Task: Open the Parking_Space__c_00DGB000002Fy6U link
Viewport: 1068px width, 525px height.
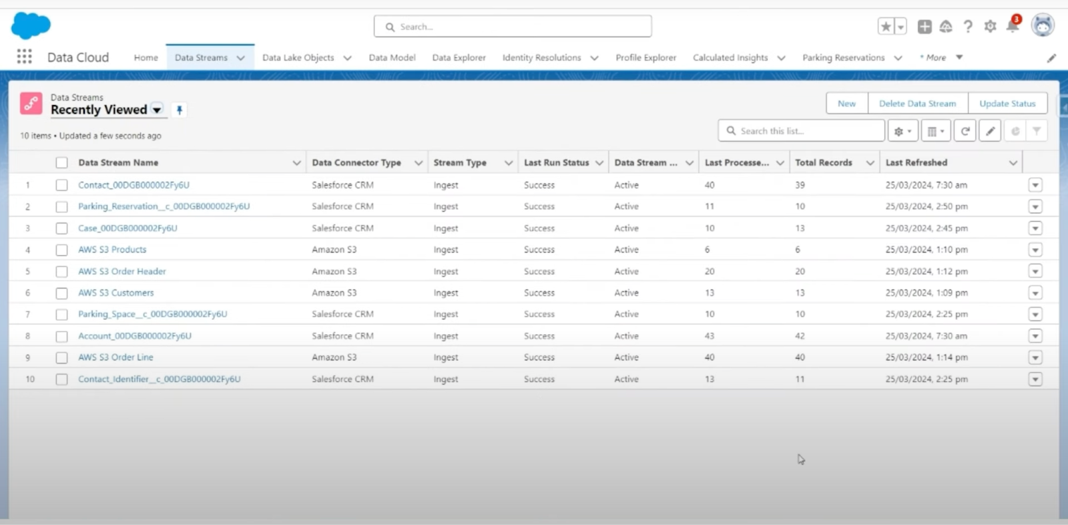Action: [x=152, y=314]
